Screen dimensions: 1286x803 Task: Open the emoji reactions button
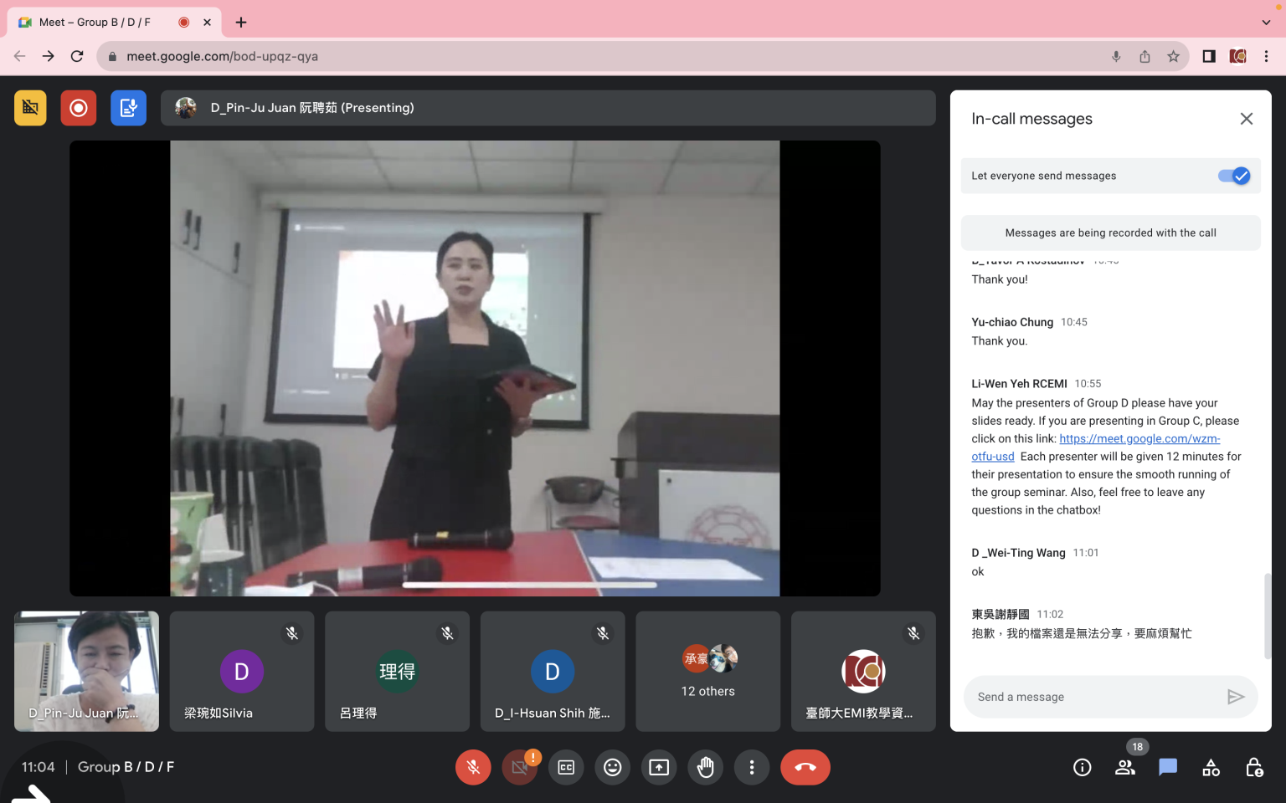(x=613, y=767)
